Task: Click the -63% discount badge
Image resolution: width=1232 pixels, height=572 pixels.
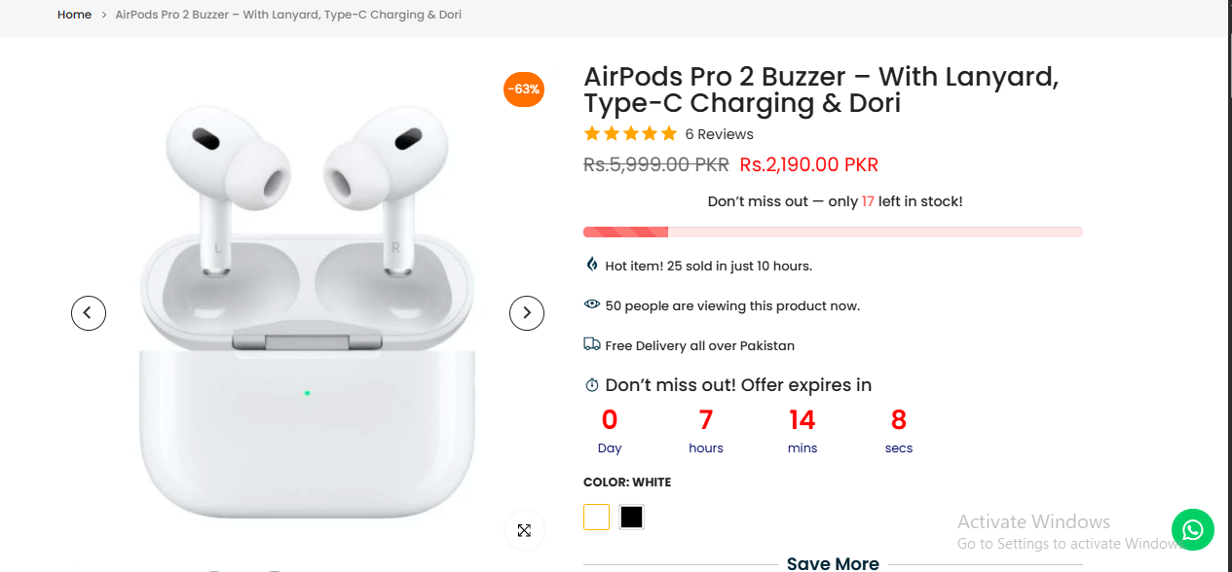Action: pos(523,89)
